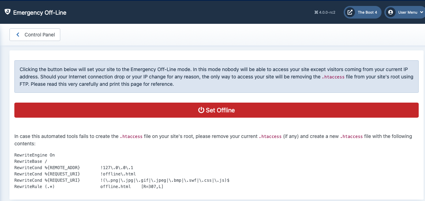
Task: Return to Control Panel via its label
Action: click(x=40, y=35)
